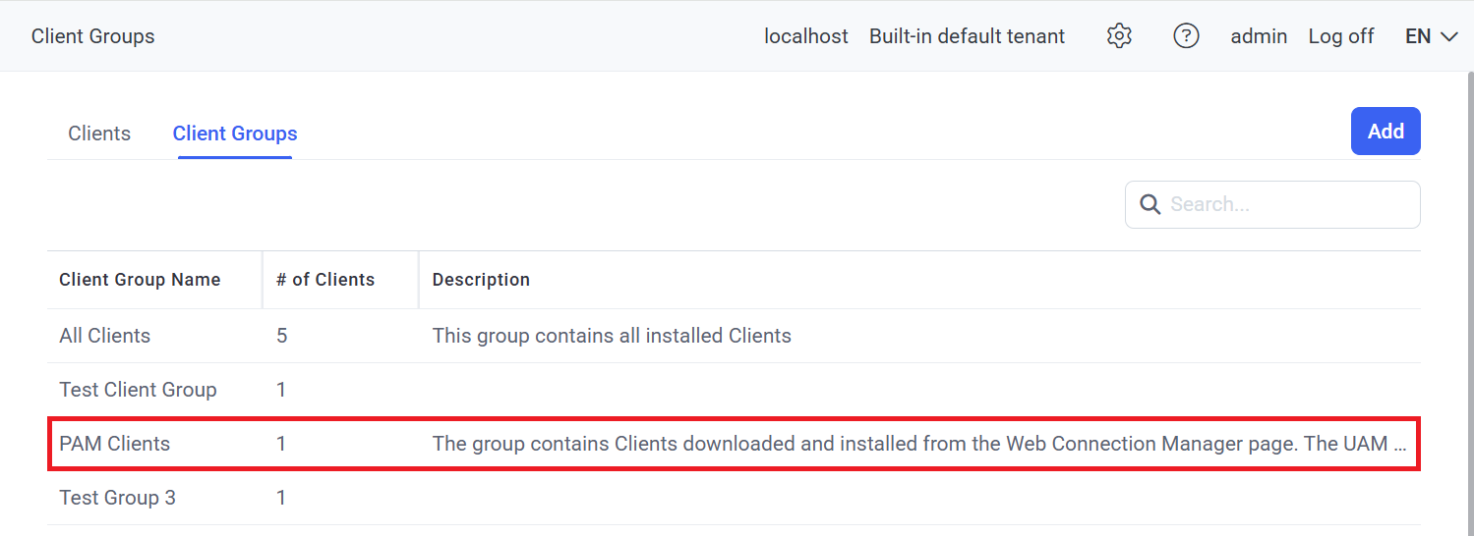Open the Test Group 3 row
This screenshot has height=536, width=1474.
(117, 498)
